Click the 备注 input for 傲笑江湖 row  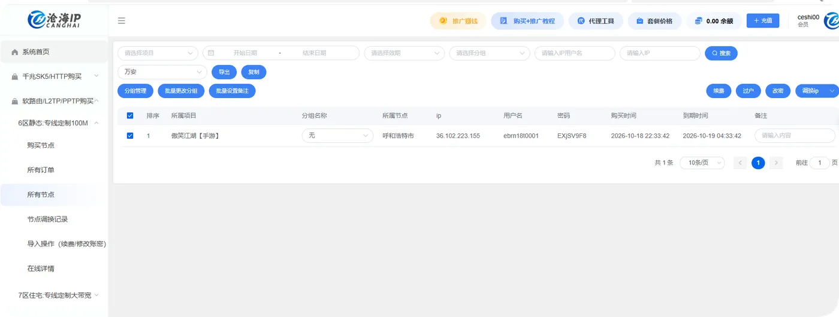(x=795, y=136)
